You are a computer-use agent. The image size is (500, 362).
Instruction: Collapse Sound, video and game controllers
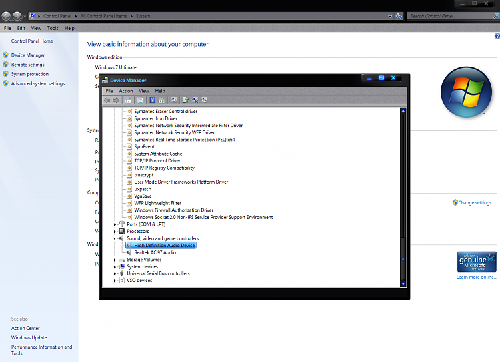tap(115, 238)
